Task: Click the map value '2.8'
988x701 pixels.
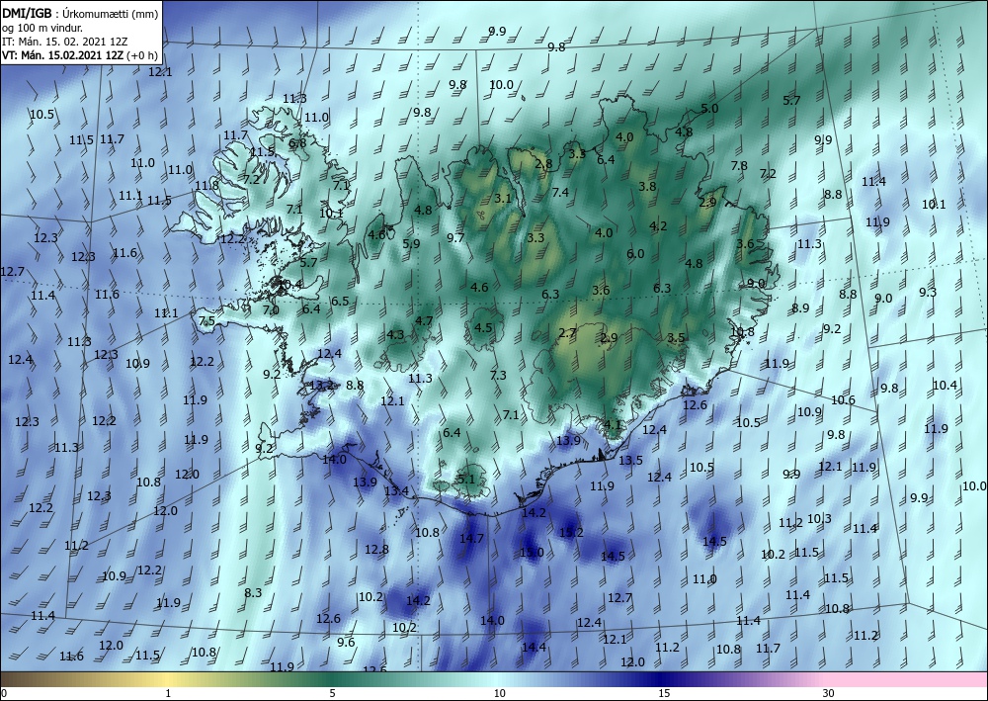Action: coord(543,164)
